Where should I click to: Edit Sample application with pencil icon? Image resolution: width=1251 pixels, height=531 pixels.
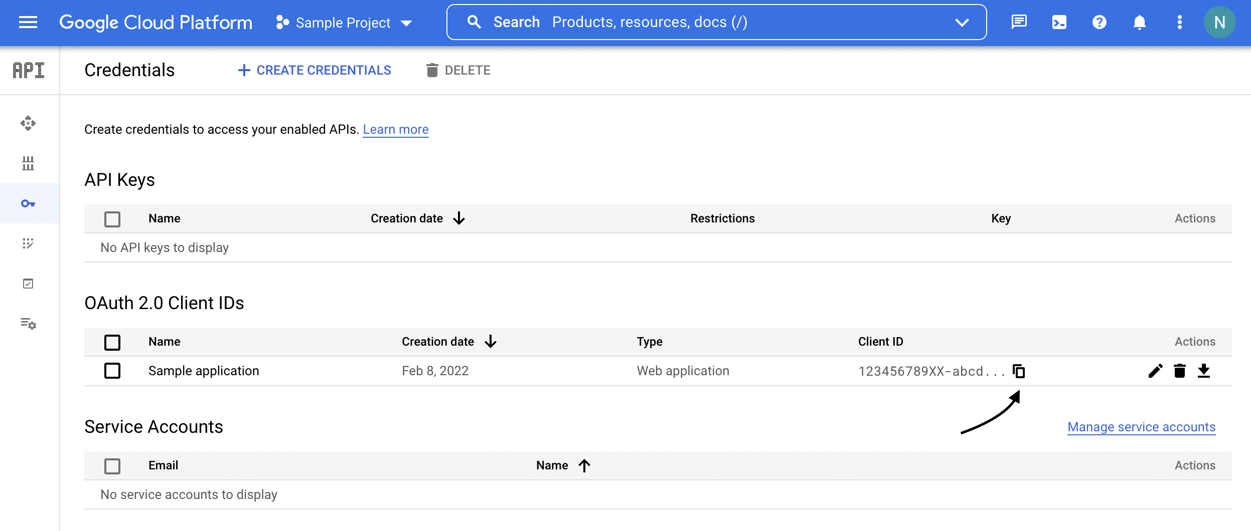tap(1156, 371)
